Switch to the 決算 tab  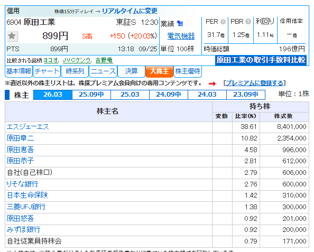131,71
